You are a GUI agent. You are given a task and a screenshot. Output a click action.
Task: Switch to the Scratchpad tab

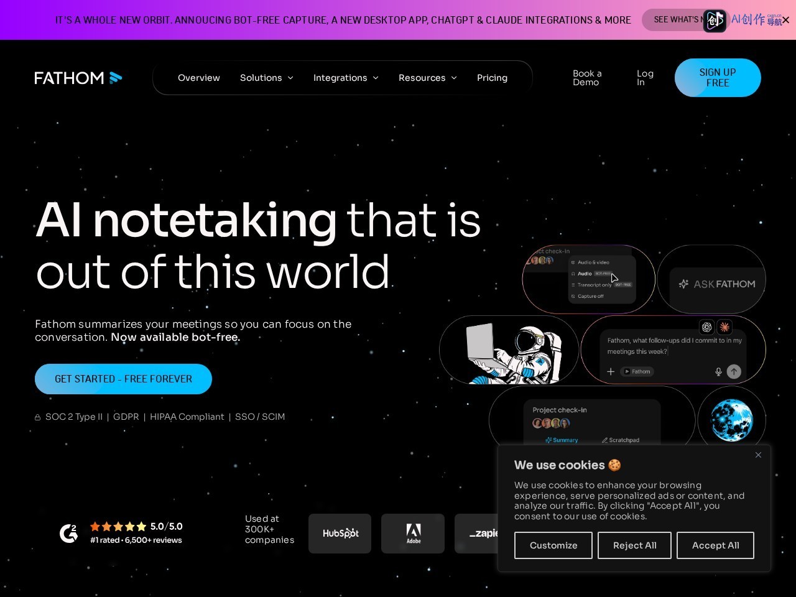pyautogui.click(x=621, y=440)
